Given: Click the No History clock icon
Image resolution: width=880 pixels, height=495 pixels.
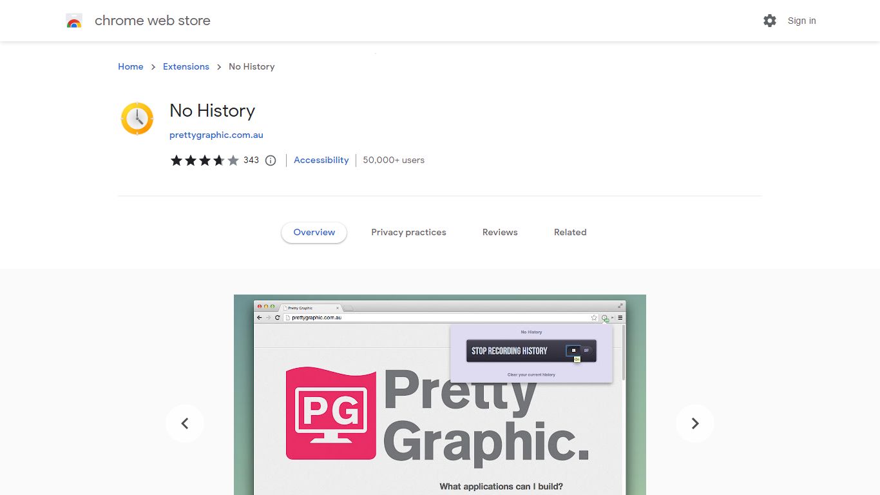Looking at the screenshot, I should point(137,119).
